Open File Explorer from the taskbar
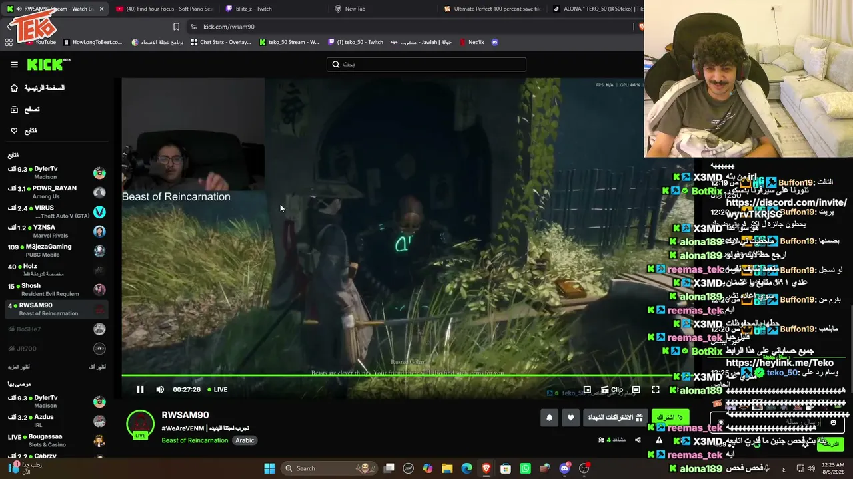 tap(447, 468)
